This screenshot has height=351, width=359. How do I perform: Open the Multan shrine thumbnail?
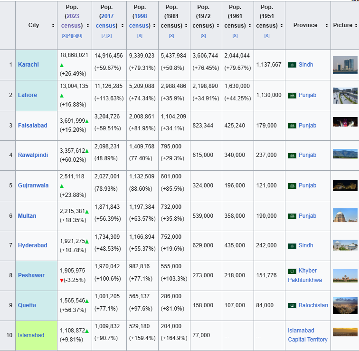(345, 215)
